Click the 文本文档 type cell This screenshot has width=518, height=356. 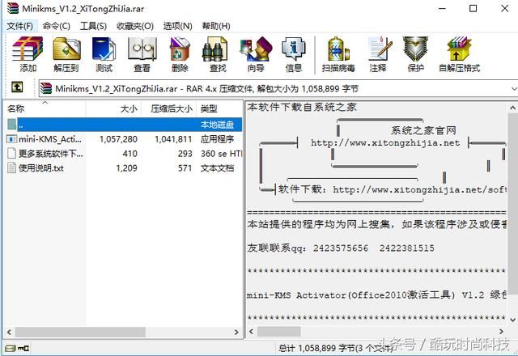[218, 168]
